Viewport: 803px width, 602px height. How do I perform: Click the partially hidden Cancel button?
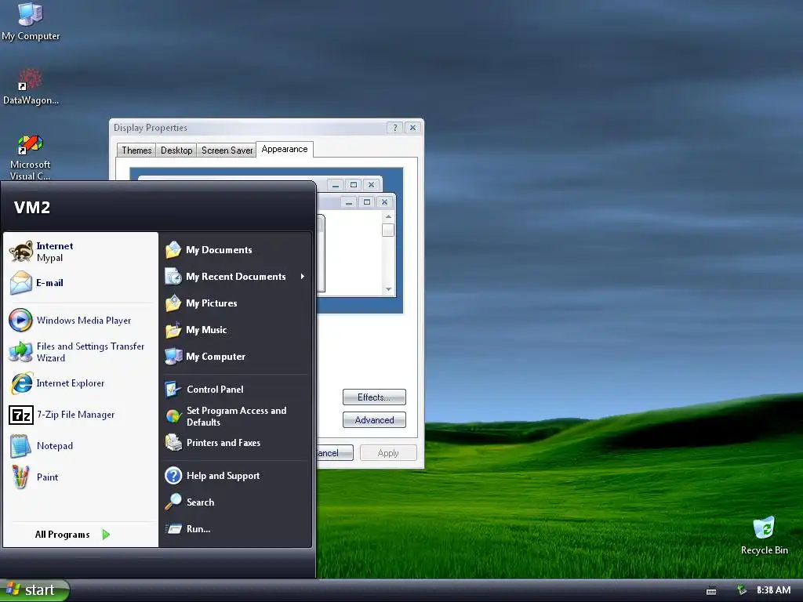coord(334,453)
